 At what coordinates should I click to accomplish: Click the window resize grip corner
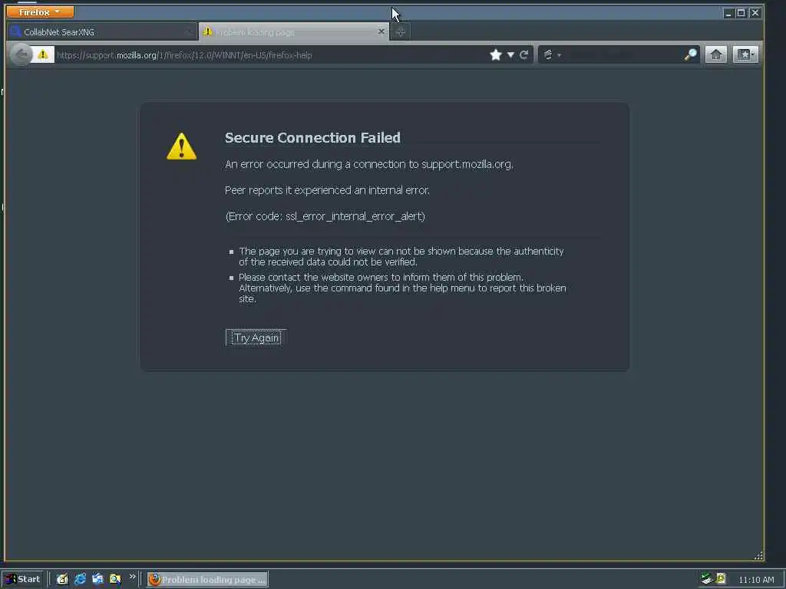click(x=758, y=555)
